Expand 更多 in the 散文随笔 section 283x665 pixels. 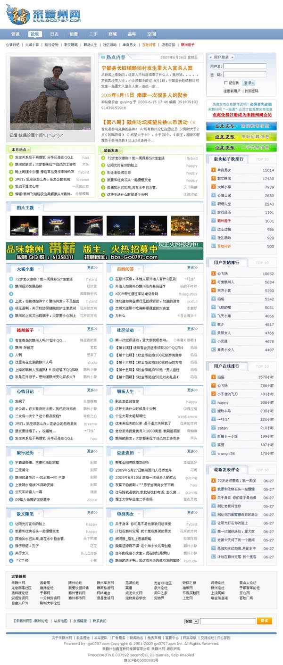92,512
